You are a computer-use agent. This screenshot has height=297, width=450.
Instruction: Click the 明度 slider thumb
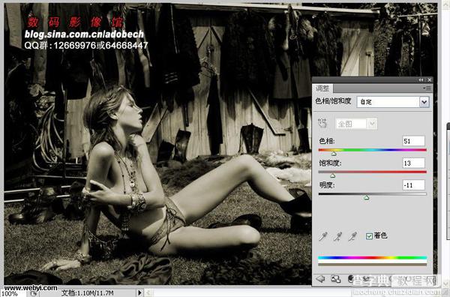(367, 198)
